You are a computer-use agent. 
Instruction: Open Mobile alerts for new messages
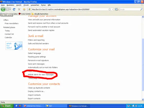(41, 75)
